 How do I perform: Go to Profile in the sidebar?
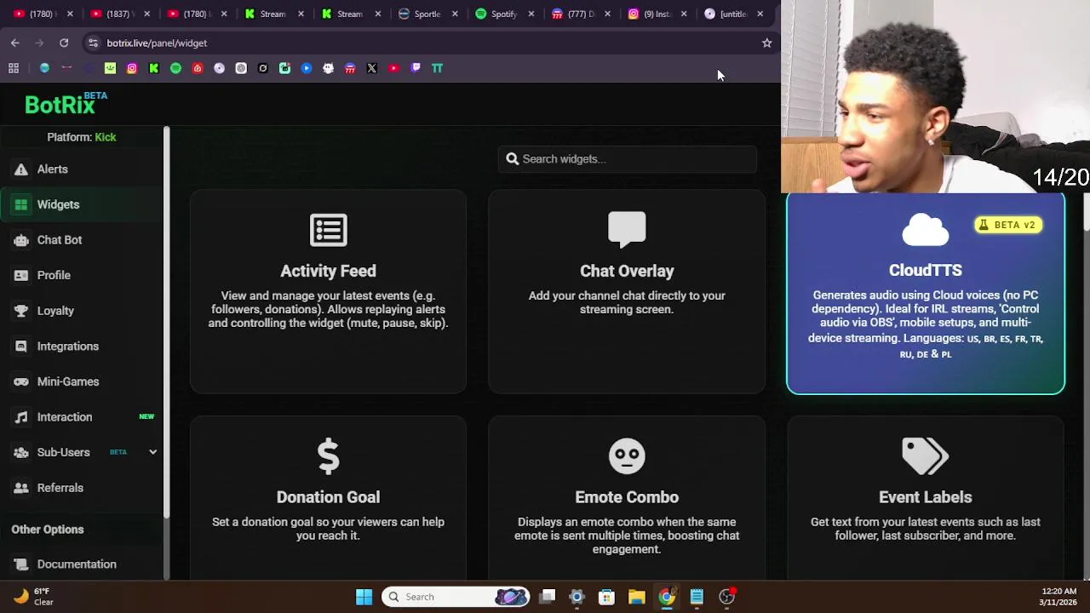pyautogui.click(x=83, y=275)
